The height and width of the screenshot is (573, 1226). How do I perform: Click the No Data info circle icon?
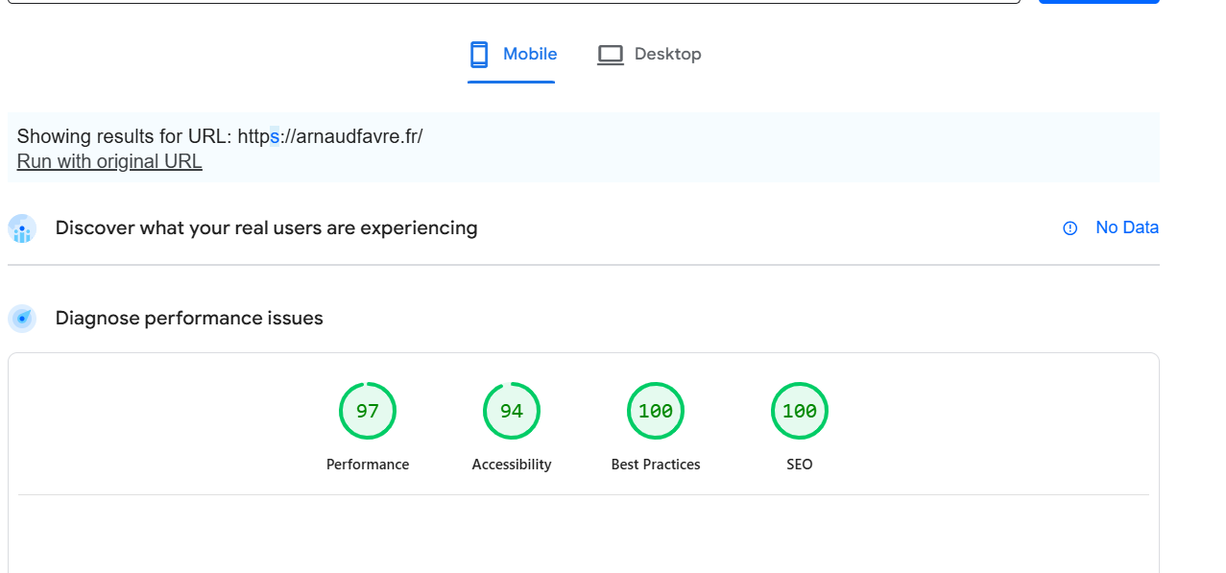1070,228
